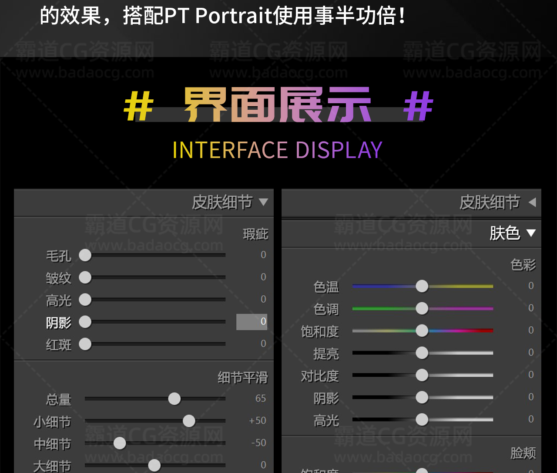Screen dimensions: 557x473
Task: Click the 毛孔 slider handle
Action: pyautogui.click(x=85, y=255)
